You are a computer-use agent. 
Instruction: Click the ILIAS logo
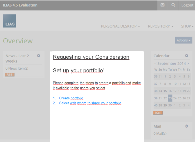point(9,21)
